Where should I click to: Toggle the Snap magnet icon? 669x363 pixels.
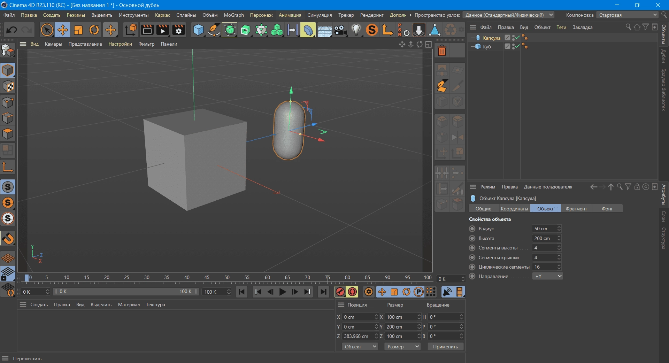[8, 238]
